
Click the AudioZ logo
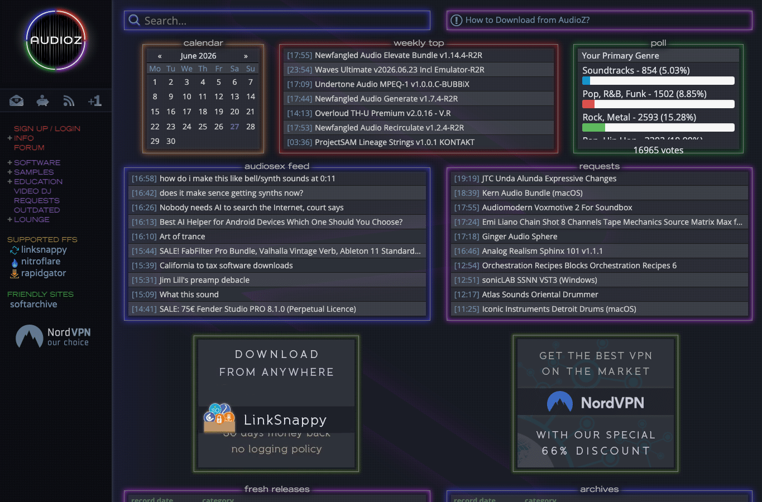(56, 40)
